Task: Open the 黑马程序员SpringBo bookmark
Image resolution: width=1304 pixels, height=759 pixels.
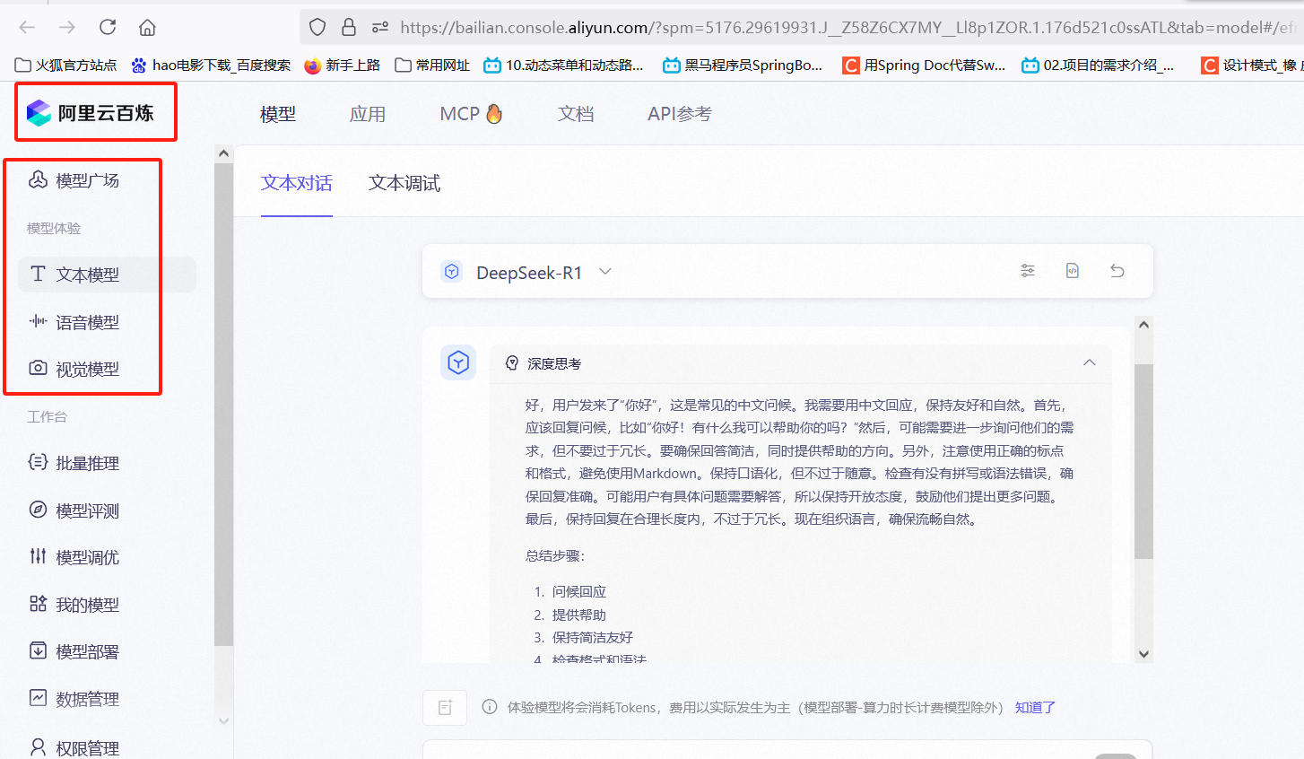Action: [x=743, y=65]
